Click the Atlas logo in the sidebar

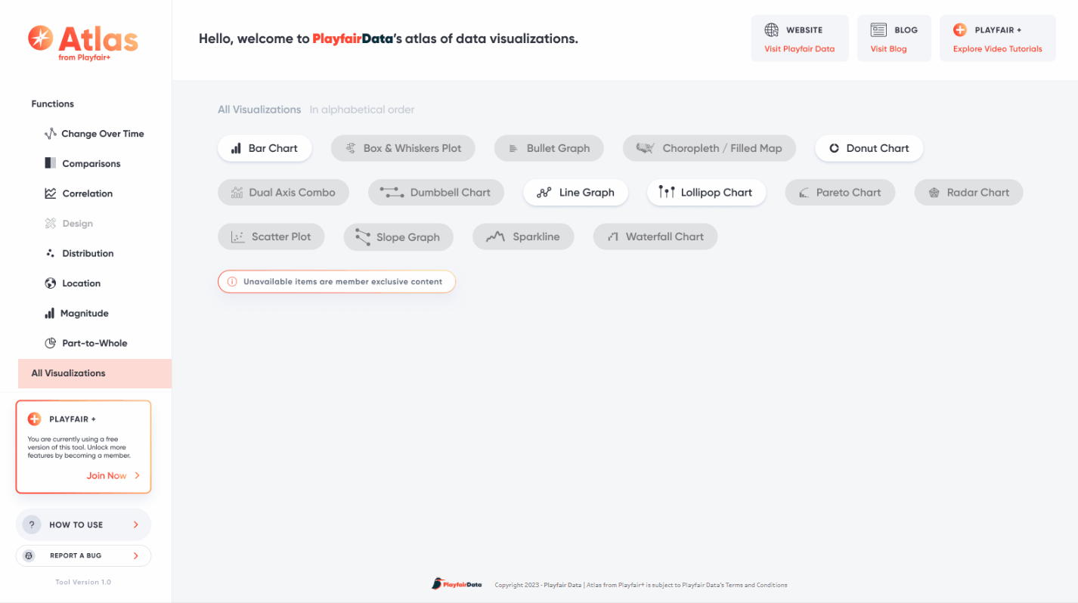83,42
